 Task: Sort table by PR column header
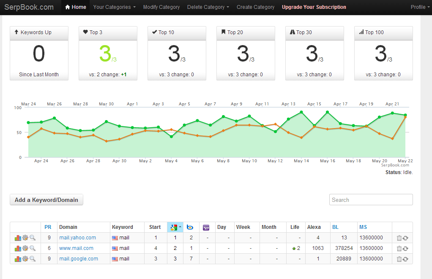click(x=48, y=227)
